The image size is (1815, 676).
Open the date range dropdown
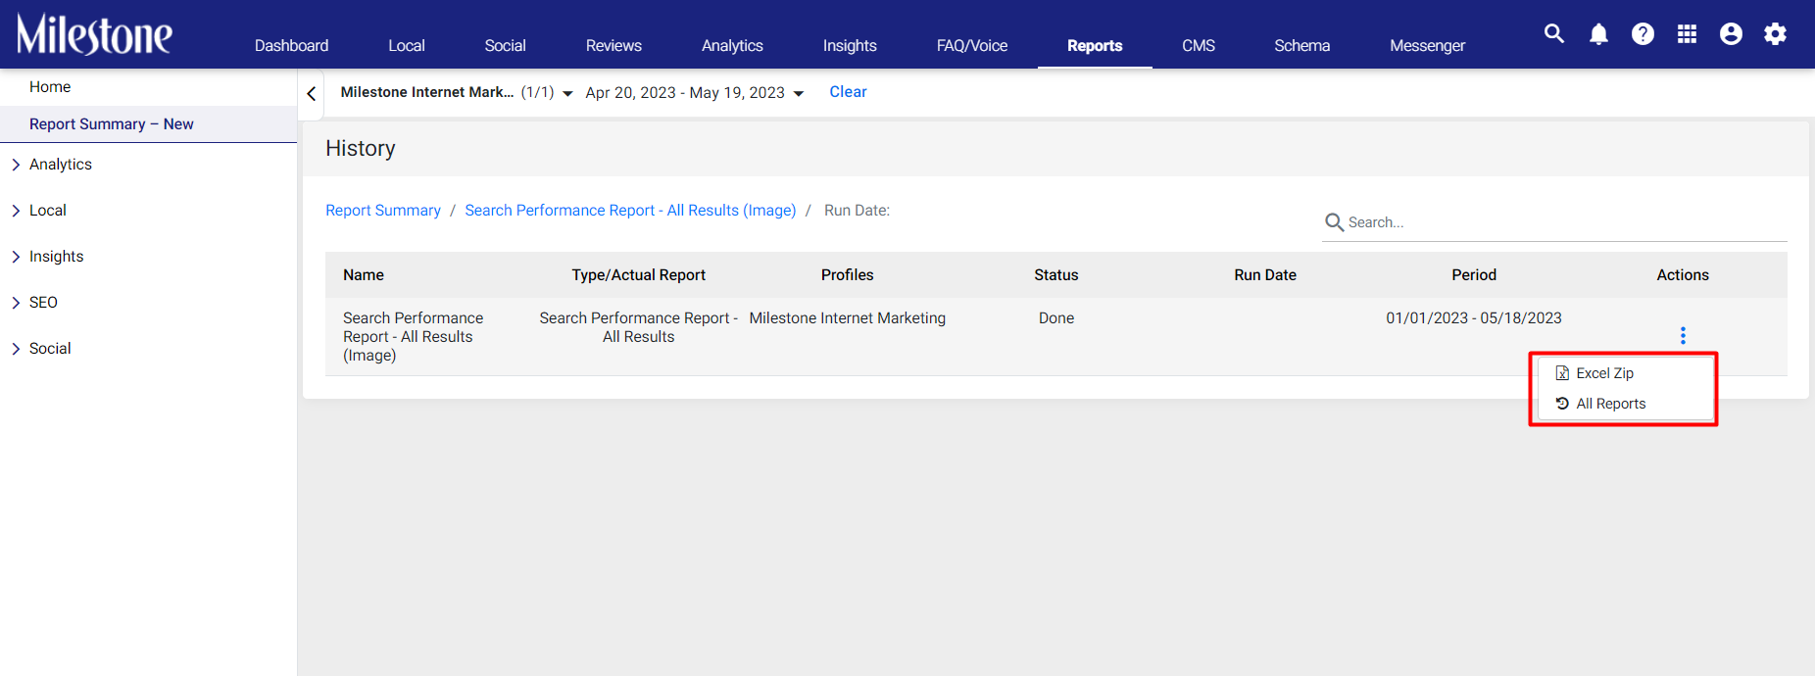[x=695, y=93]
